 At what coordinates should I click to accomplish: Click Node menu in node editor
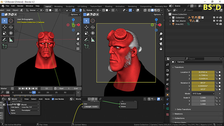pos(47,99)
